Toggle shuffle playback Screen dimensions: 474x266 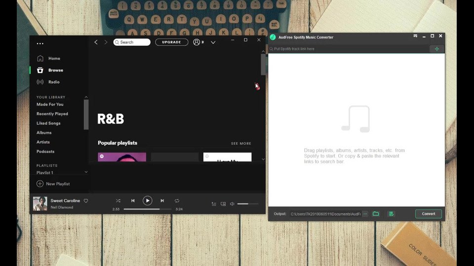point(118,201)
